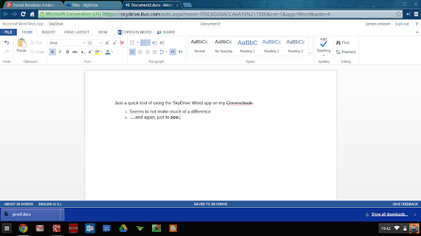Open Replace in the Editing group
The height and width of the screenshot is (236, 421).
pos(346,52)
